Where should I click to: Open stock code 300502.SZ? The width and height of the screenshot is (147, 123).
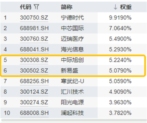tap(34, 71)
